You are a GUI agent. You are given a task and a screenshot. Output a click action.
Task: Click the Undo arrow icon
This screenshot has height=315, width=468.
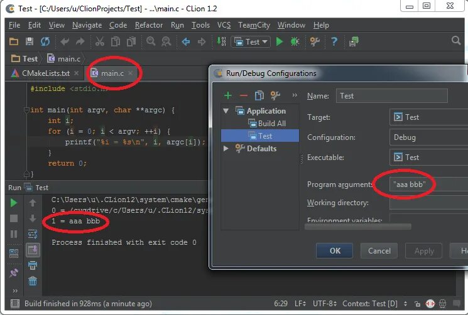coord(65,41)
